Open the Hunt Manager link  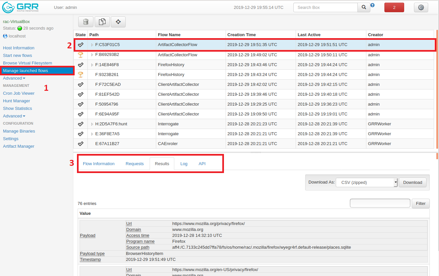tap(16, 101)
